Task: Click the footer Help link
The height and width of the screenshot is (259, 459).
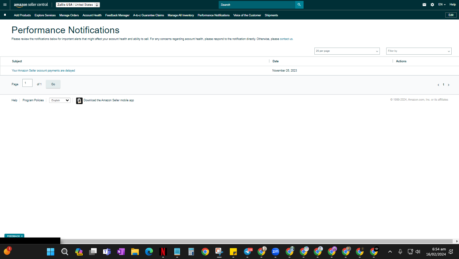Action: (x=14, y=100)
